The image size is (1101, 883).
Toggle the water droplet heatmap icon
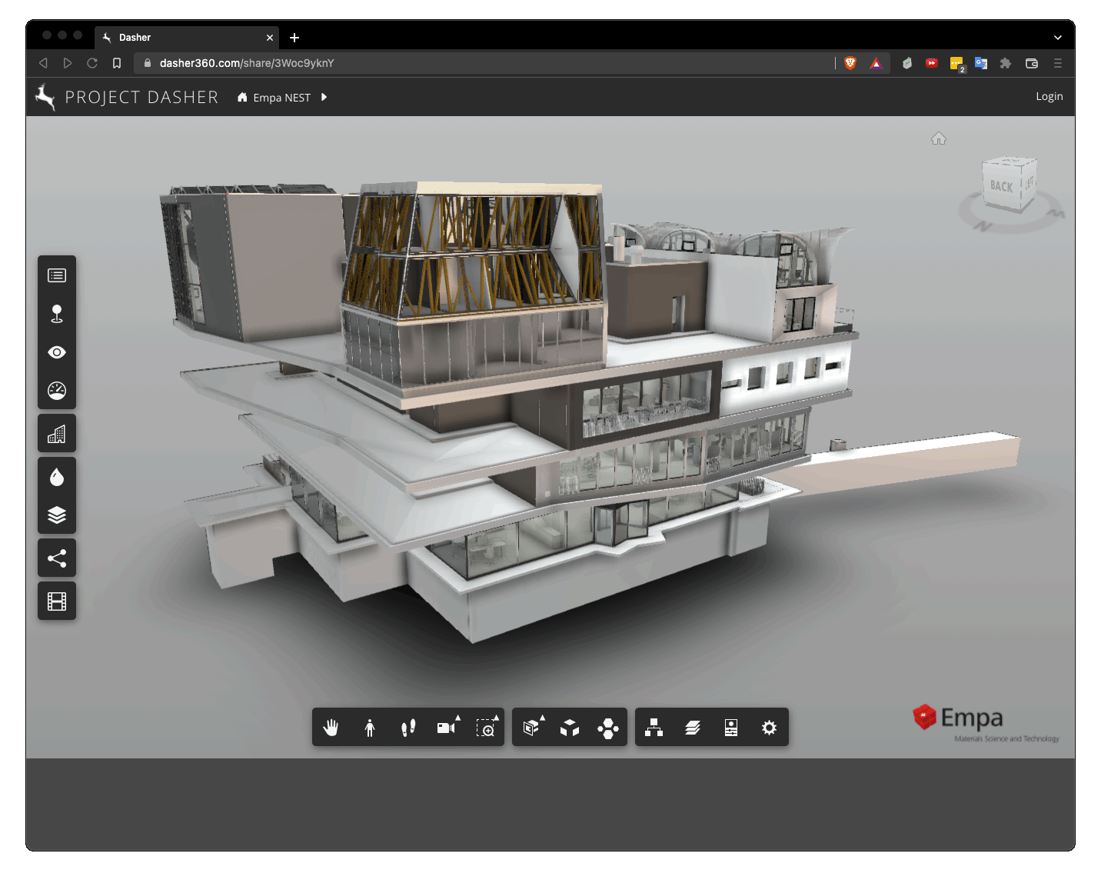pyautogui.click(x=57, y=478)
